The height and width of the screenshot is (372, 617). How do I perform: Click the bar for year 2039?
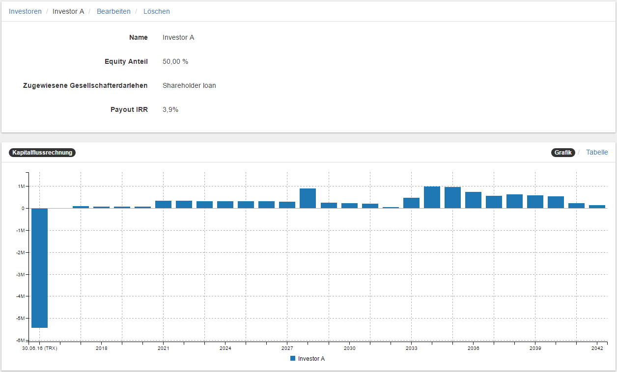(535, 202)
